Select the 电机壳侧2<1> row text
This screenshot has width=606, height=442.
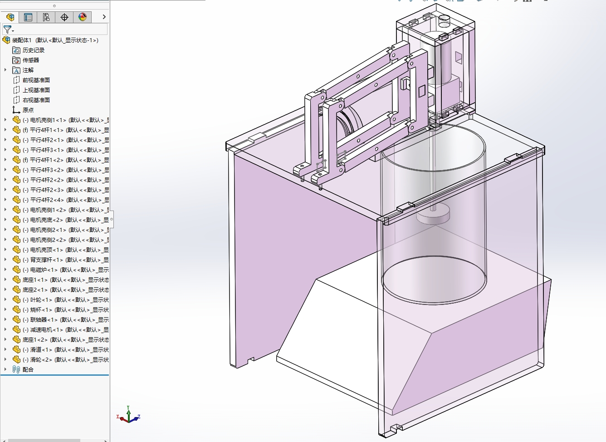click(66, 230)
